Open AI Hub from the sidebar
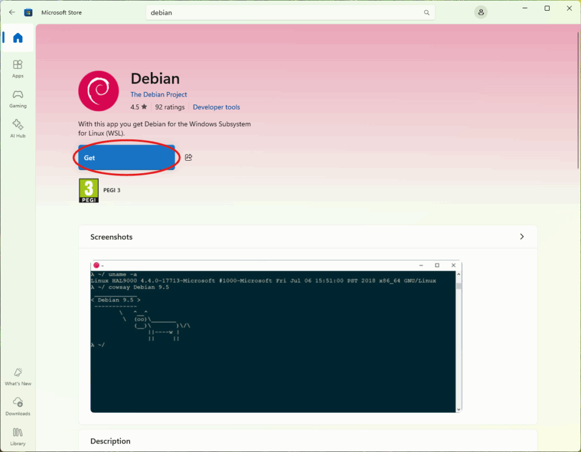 coord(18,129)
